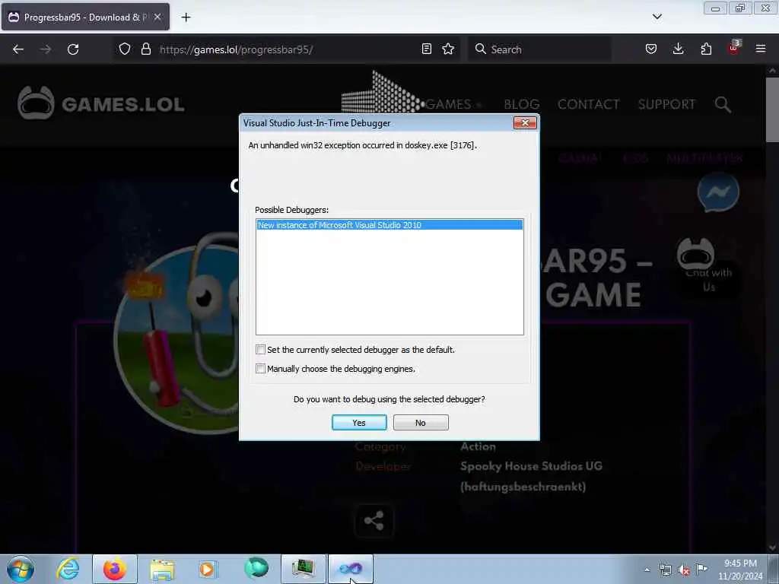Click the GAMES.LOL logo
This screenshot has height=584, width=779.
(x=101, y=103)
